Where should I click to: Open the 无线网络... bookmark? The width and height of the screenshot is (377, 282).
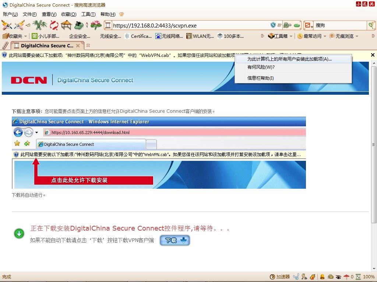(169, 36)
